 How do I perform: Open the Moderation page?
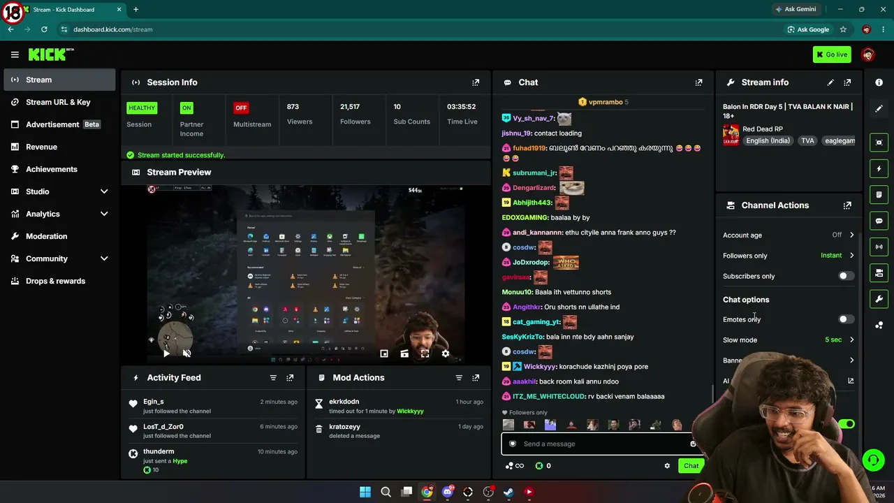coord(59,236)
